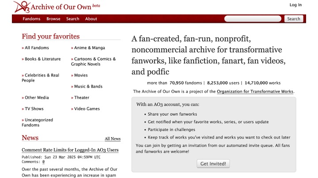View Uncategorized Fandoms
Image resolution: width=318 pixels, height=178 pixels.
(38, 122)
